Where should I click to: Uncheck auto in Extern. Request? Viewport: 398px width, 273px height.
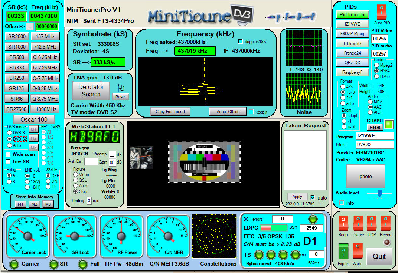click(x=313, y=197)
